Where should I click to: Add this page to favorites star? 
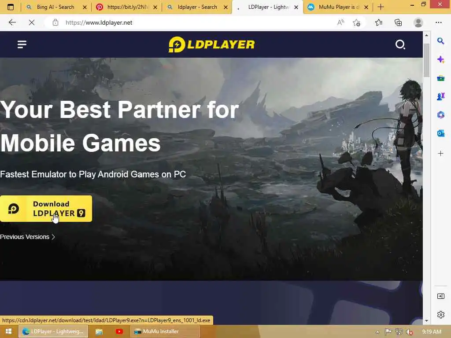[x=357, y=22]
